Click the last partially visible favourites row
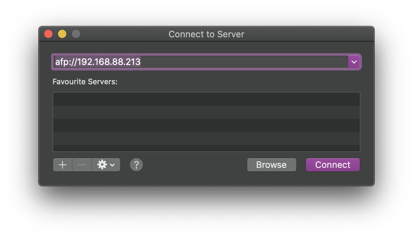The width and height of the screenshot is (413, 237). tap(206, 148)
